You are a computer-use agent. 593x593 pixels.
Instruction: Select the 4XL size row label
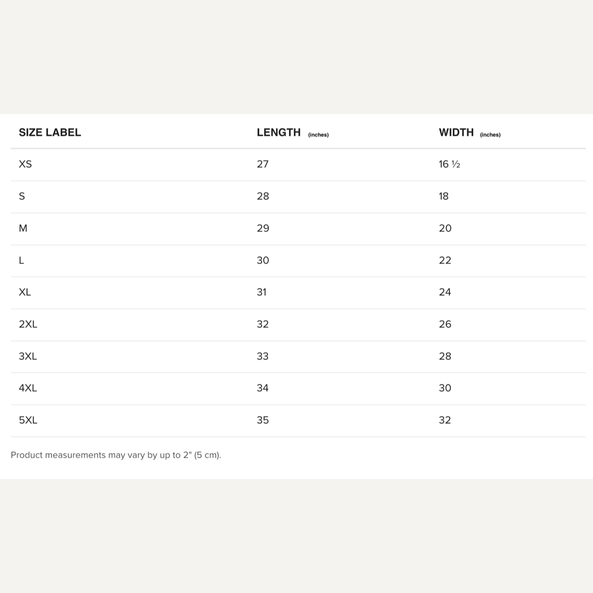click(x=28, y=388)
